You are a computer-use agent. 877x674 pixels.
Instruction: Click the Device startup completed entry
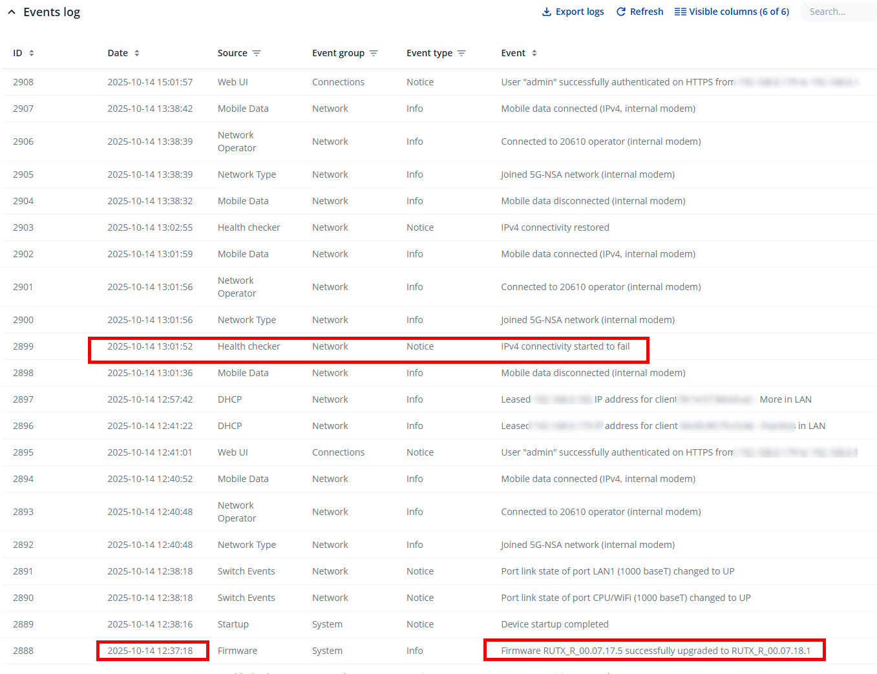tap(555, 624)
